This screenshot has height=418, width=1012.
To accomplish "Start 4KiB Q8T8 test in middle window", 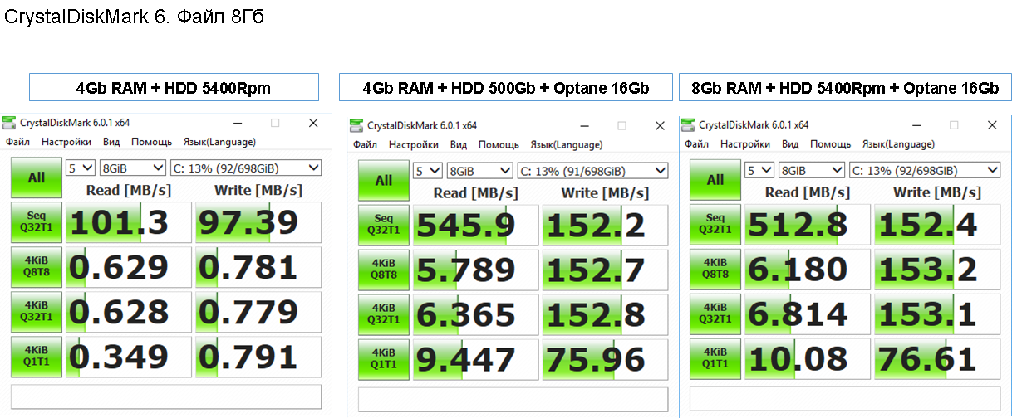I will coord(384,270).
